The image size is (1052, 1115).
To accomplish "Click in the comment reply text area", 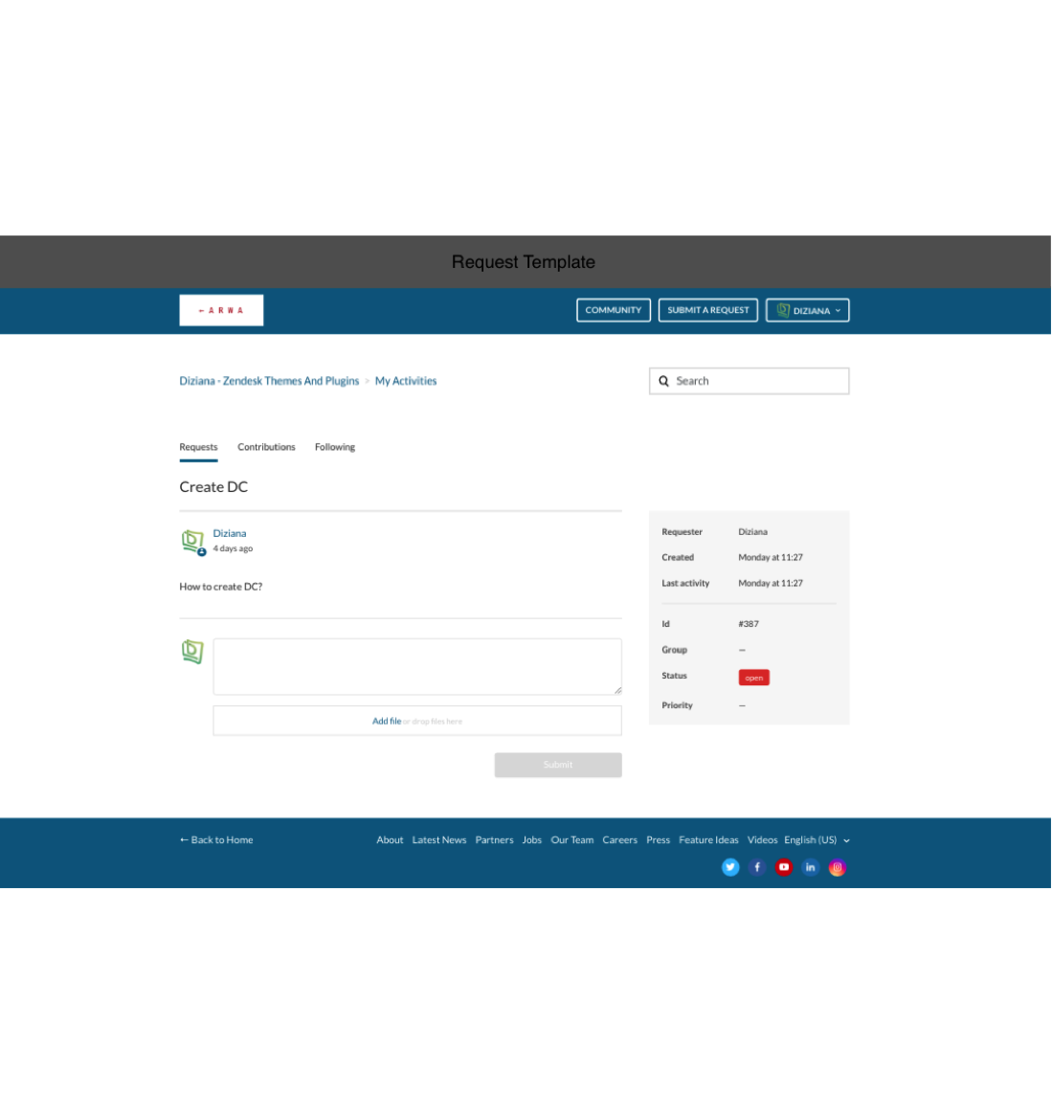I will click(x=416, y=666).
